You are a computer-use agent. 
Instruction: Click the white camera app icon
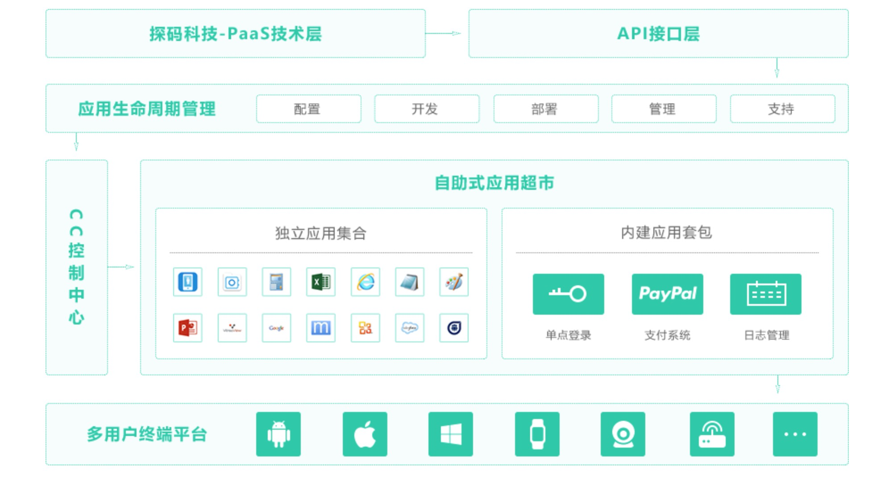point(232,282)
